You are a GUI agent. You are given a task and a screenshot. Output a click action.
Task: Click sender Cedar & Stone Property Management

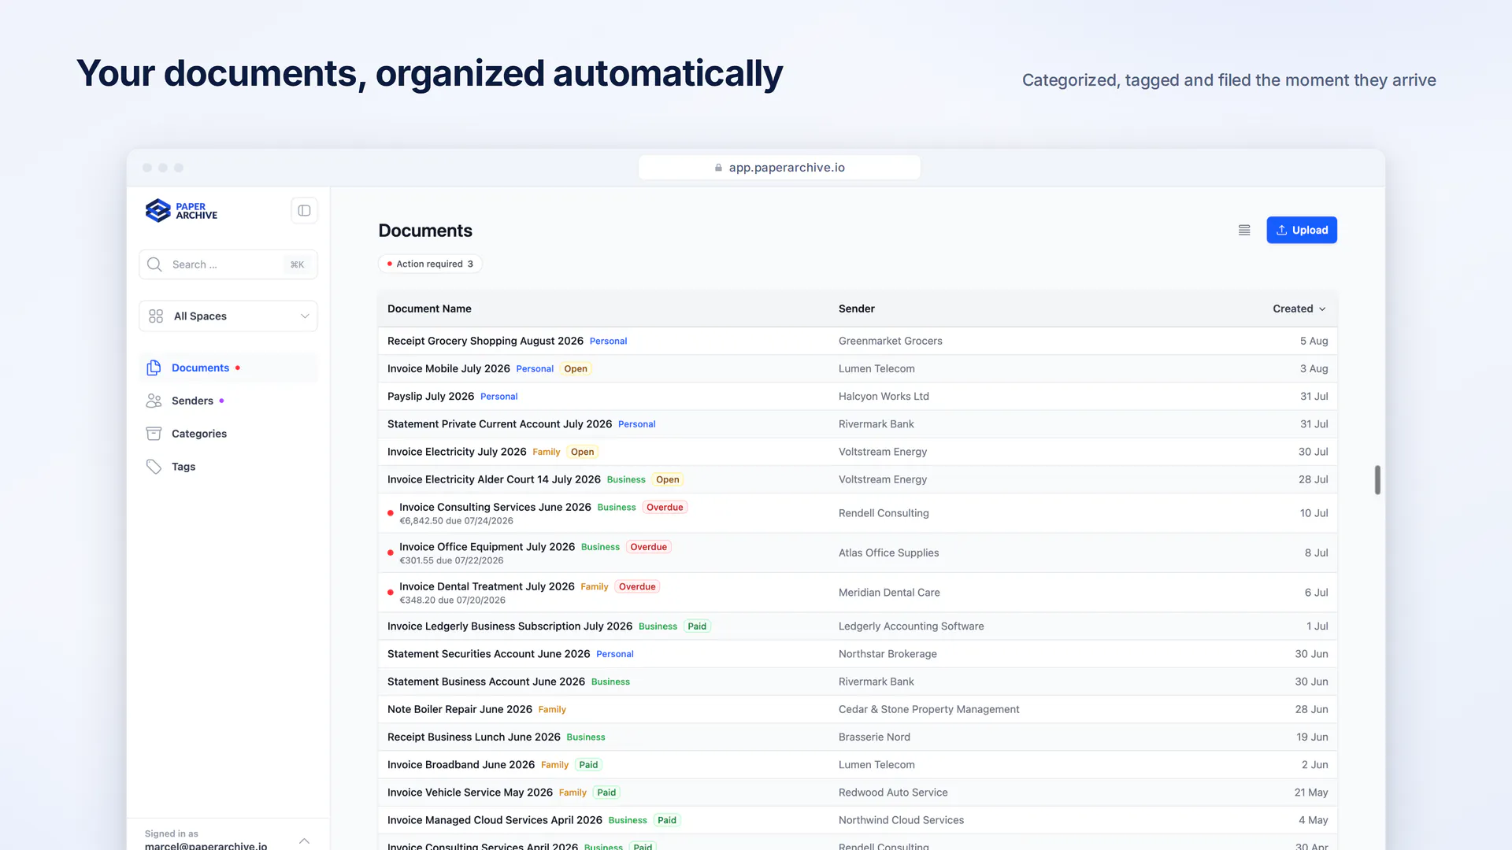click(928, 710)
